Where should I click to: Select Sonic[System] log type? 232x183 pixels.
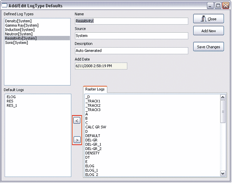17,42
